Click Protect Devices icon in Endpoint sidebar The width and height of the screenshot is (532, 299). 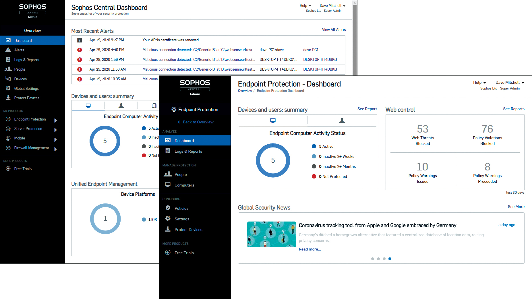[168, 229]
